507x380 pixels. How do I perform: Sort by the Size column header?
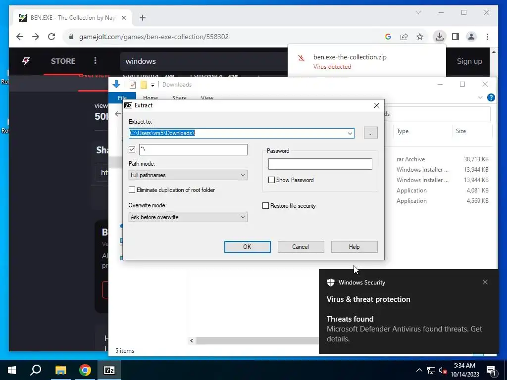point(461,131)
